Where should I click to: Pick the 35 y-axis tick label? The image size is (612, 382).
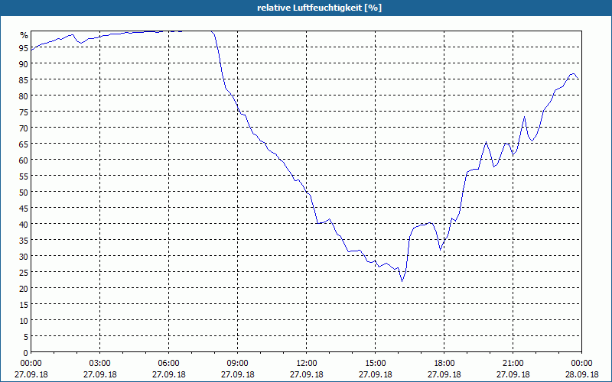click(x=24, y=241)
